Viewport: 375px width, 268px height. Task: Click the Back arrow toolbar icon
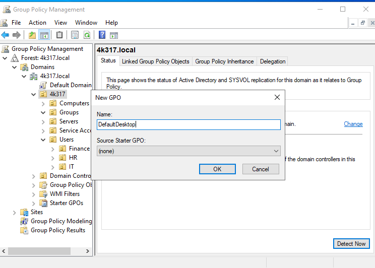[5, 35]
